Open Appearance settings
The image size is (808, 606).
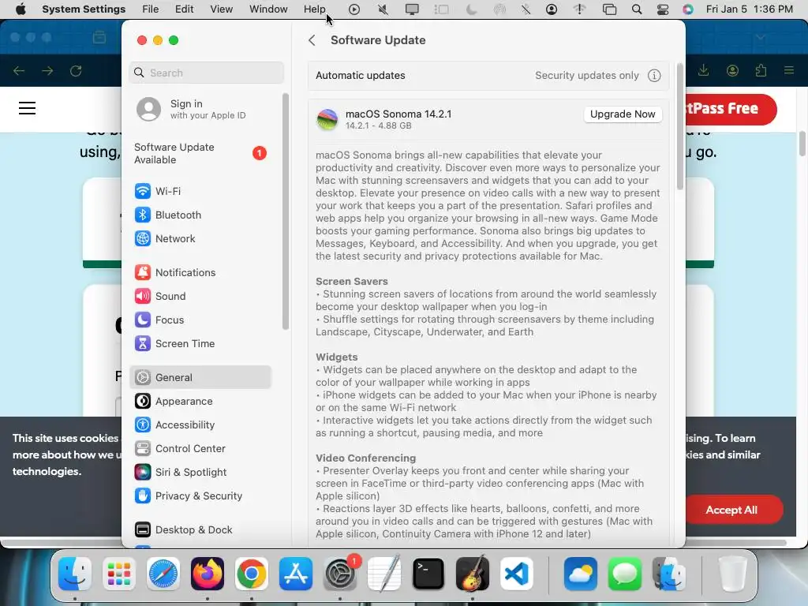[200, 402]
